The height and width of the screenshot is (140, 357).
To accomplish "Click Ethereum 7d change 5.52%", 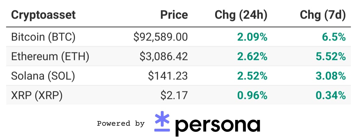I will pos(330,57).
